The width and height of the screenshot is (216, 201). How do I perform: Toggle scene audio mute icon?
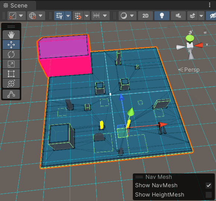coord(178,16)
